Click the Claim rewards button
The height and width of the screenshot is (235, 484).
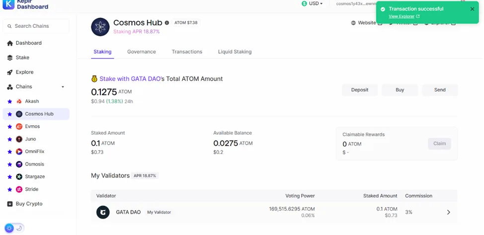(440, 144)
